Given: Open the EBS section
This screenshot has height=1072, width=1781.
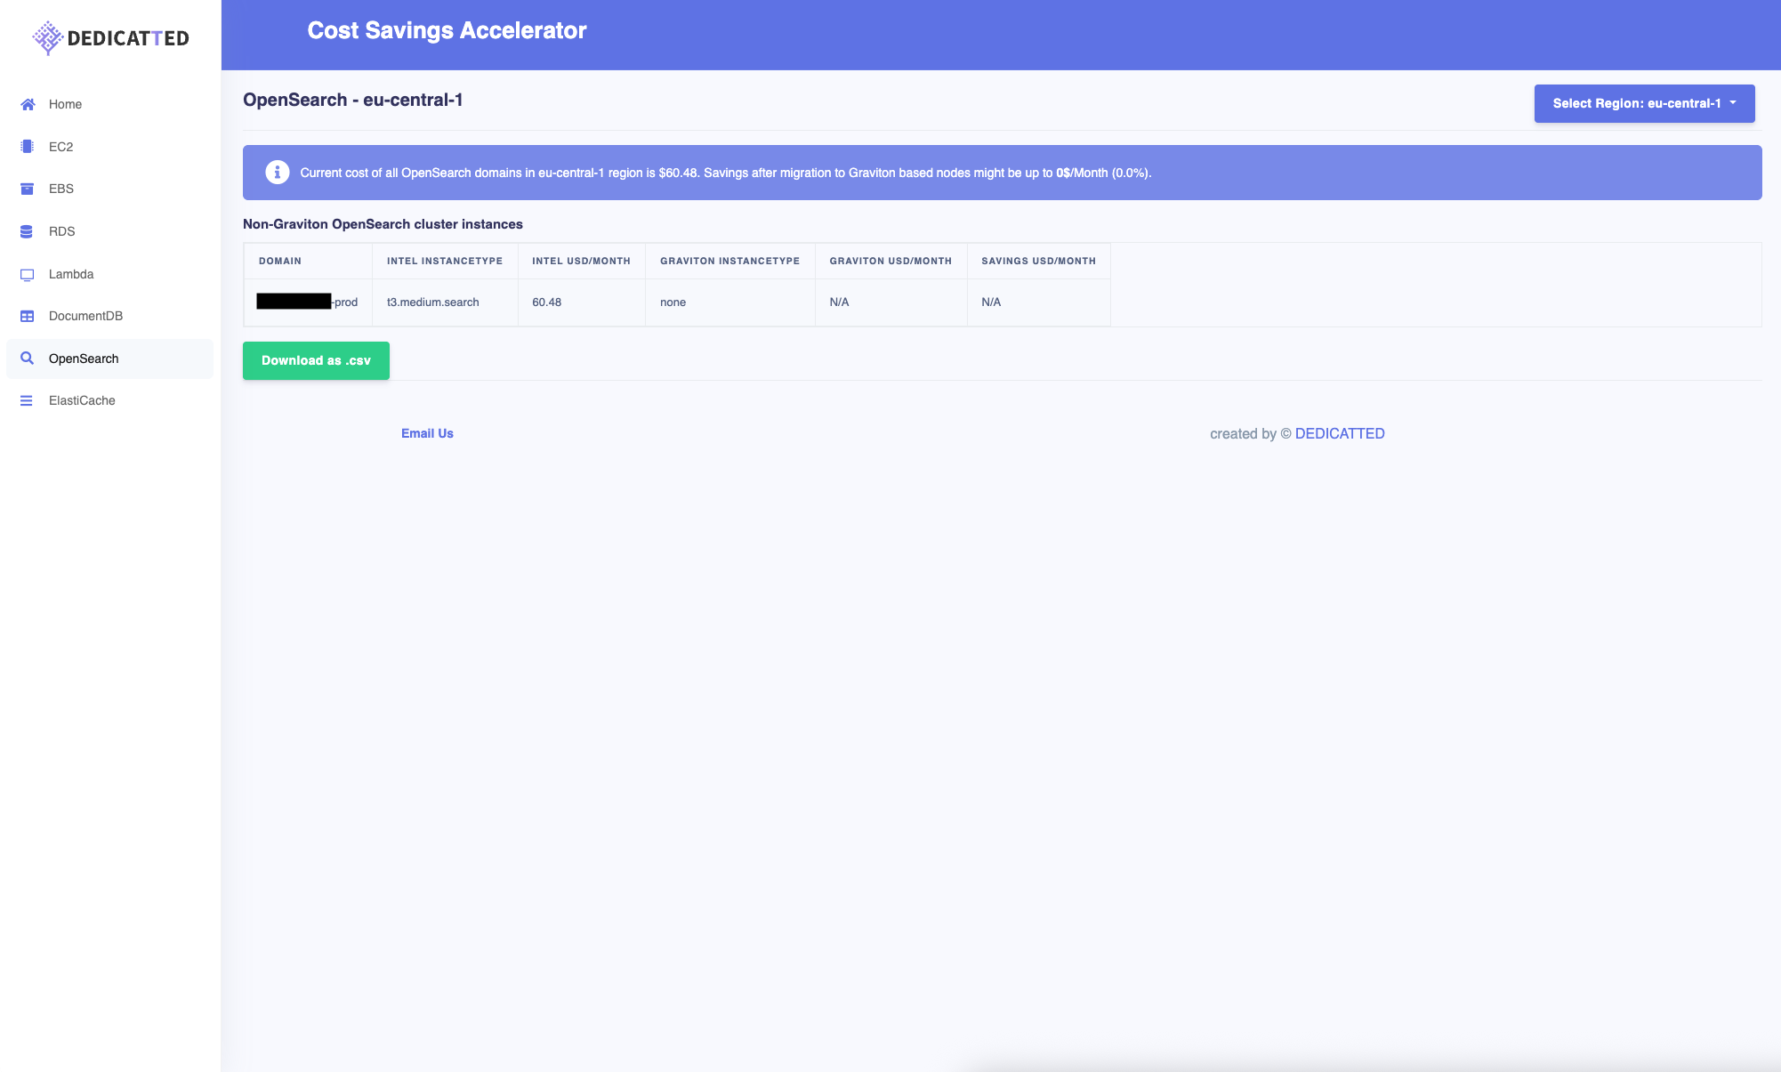Looking at the screenshot, I should pyautogui.click(x=110, y=189).
